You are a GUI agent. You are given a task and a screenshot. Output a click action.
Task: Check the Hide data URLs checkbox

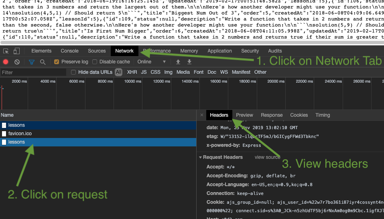pos(73,72)
